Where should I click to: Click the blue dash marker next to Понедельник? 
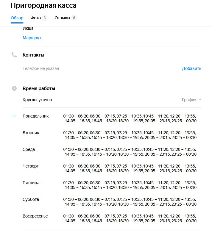[14, 116]
